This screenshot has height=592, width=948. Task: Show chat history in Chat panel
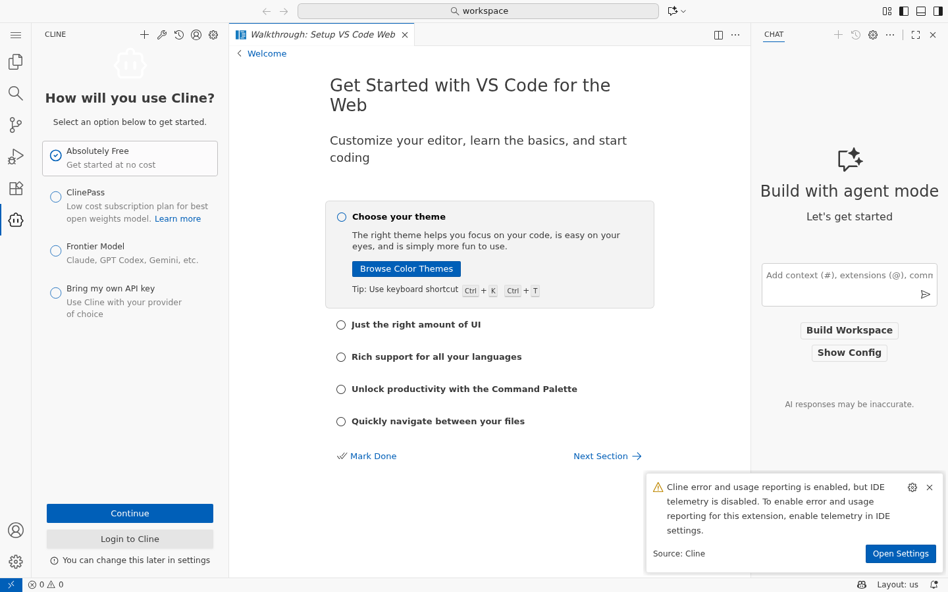pos(856,35)
